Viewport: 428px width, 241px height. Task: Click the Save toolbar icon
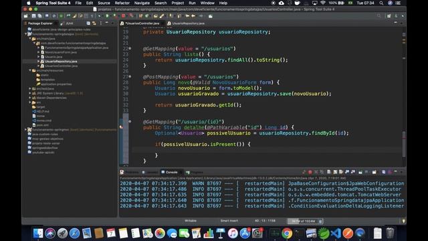(34, 16)
